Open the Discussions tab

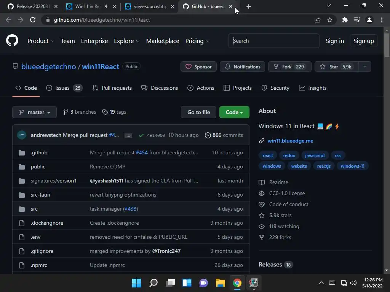160,88
